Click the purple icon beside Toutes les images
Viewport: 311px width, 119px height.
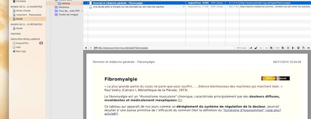click(56, 15)
